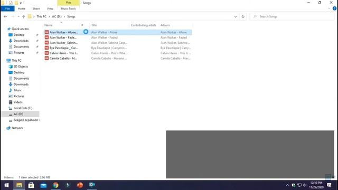Open Downloads under This PC
The image size is (338, 190).
pos(21,84)
